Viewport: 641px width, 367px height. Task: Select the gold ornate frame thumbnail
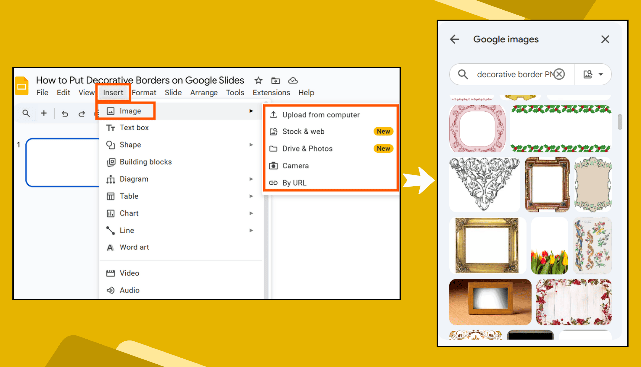click(x=488, y=245)
